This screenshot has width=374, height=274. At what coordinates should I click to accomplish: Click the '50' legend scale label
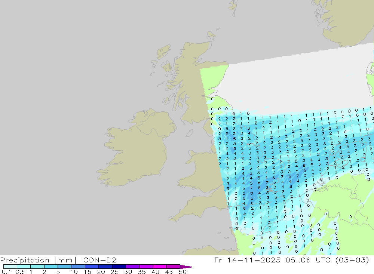point(183,272)
